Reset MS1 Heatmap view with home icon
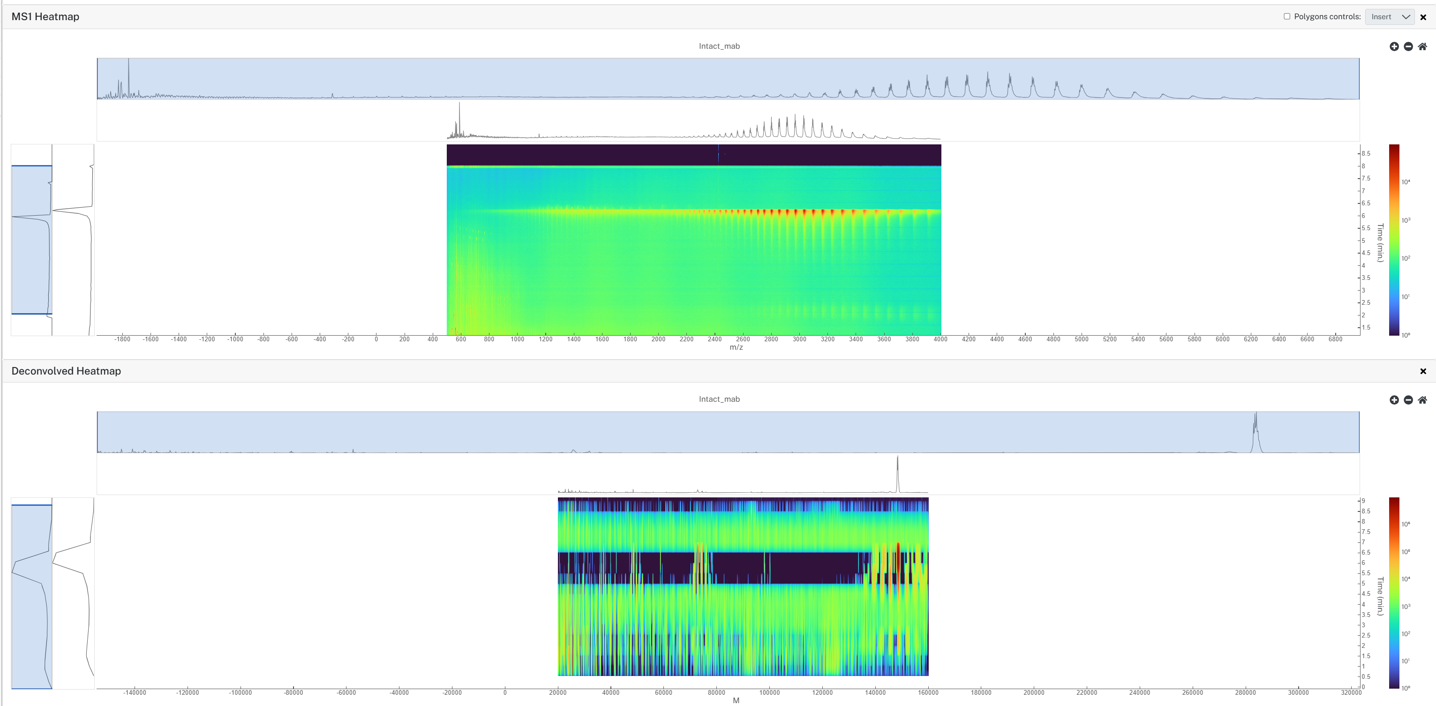 coord(1422,46)
